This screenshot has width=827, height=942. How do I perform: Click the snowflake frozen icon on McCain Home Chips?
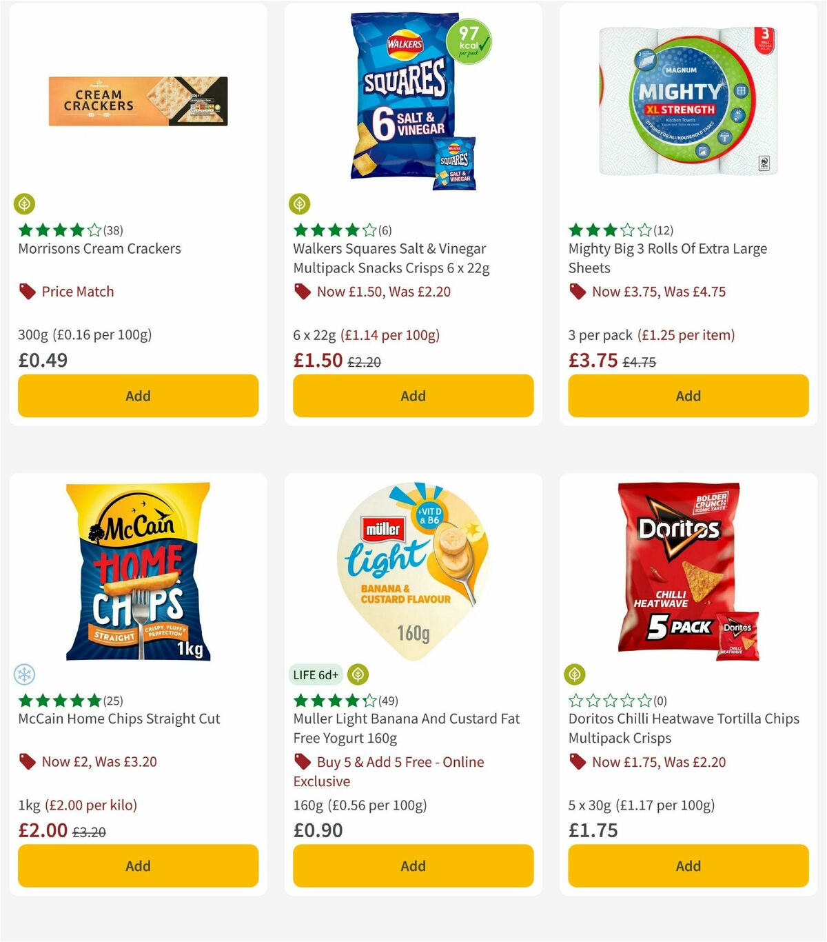click(x=24, y=674)
